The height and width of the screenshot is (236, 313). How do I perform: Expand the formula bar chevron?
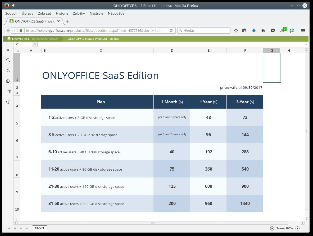pos(306,44)
